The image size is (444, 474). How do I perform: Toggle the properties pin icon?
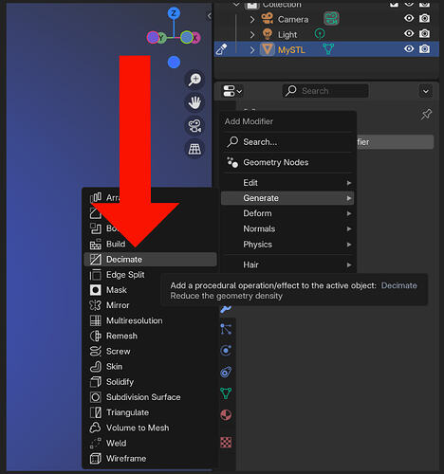[x=426, y=115]
